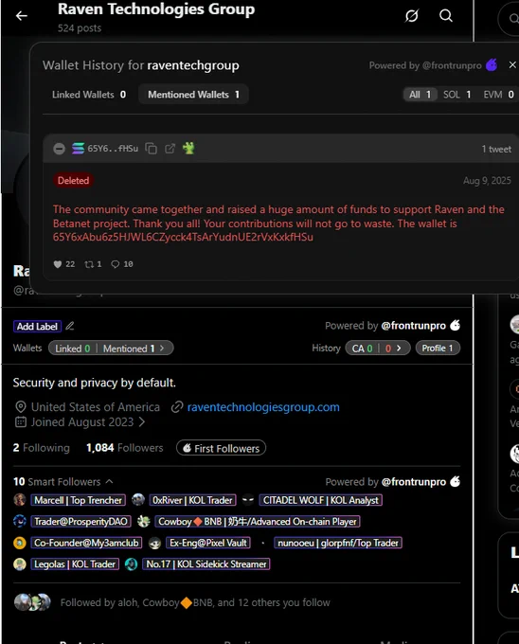Click the Solana logo beside 65Y6..fHSu

(x=78, y=149)
